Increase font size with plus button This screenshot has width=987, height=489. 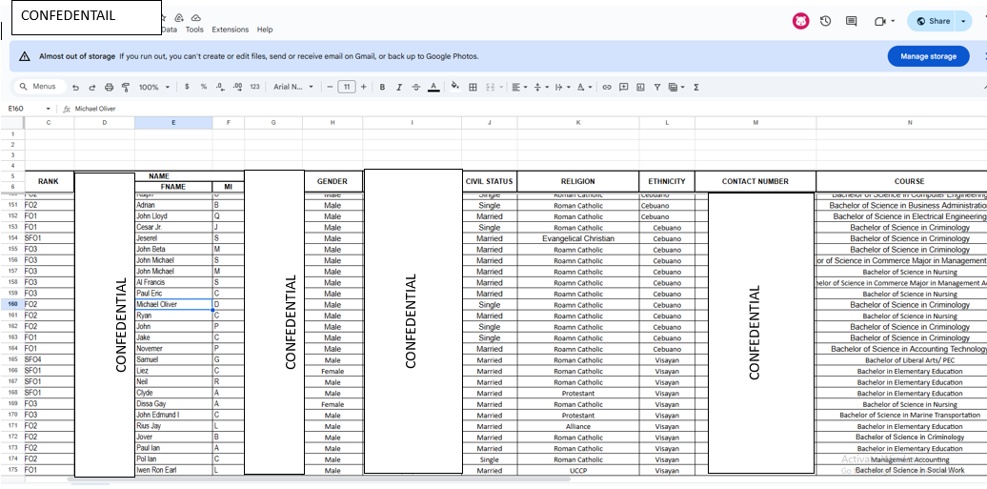point(363,87)
